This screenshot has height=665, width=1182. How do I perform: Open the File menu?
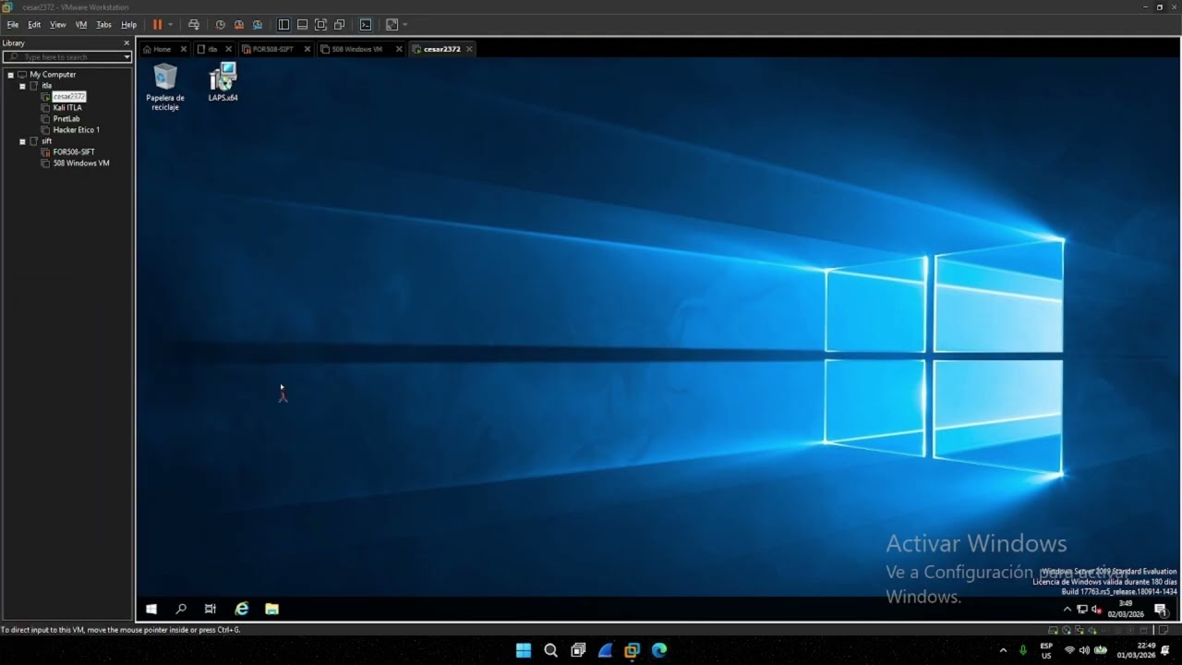13,25
